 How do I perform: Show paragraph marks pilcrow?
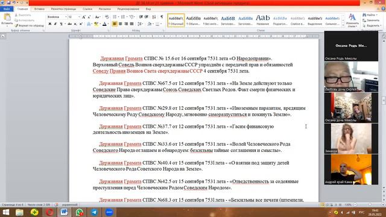162,17
